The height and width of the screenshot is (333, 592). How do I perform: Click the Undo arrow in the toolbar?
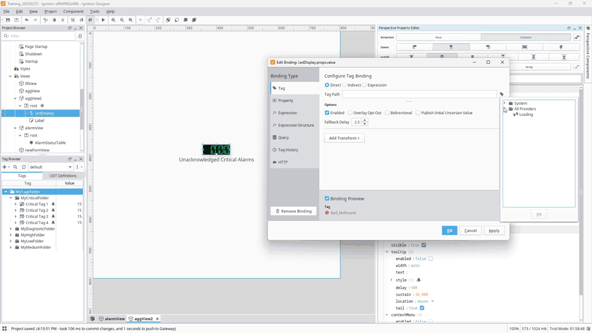pyautogui.click(x=27, y=20)
